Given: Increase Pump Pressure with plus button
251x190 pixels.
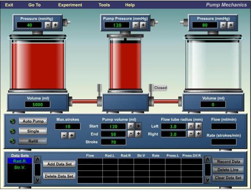Looking at the screenshot, I should pyautogui.click(x=143, y=25).
